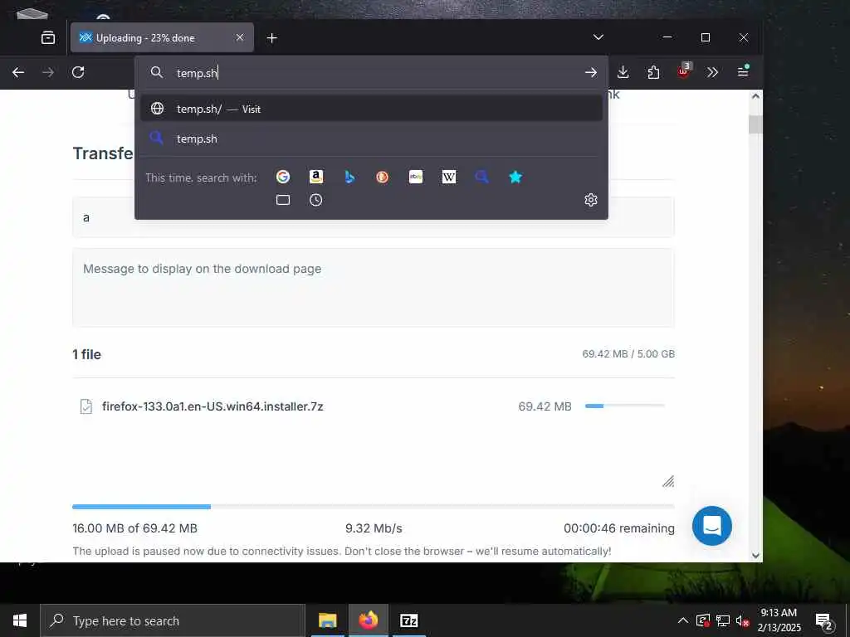The height and width of the screenshot is (637, 850).
Task: Open a new tab with plus button
Action: [x=272, y=38]
